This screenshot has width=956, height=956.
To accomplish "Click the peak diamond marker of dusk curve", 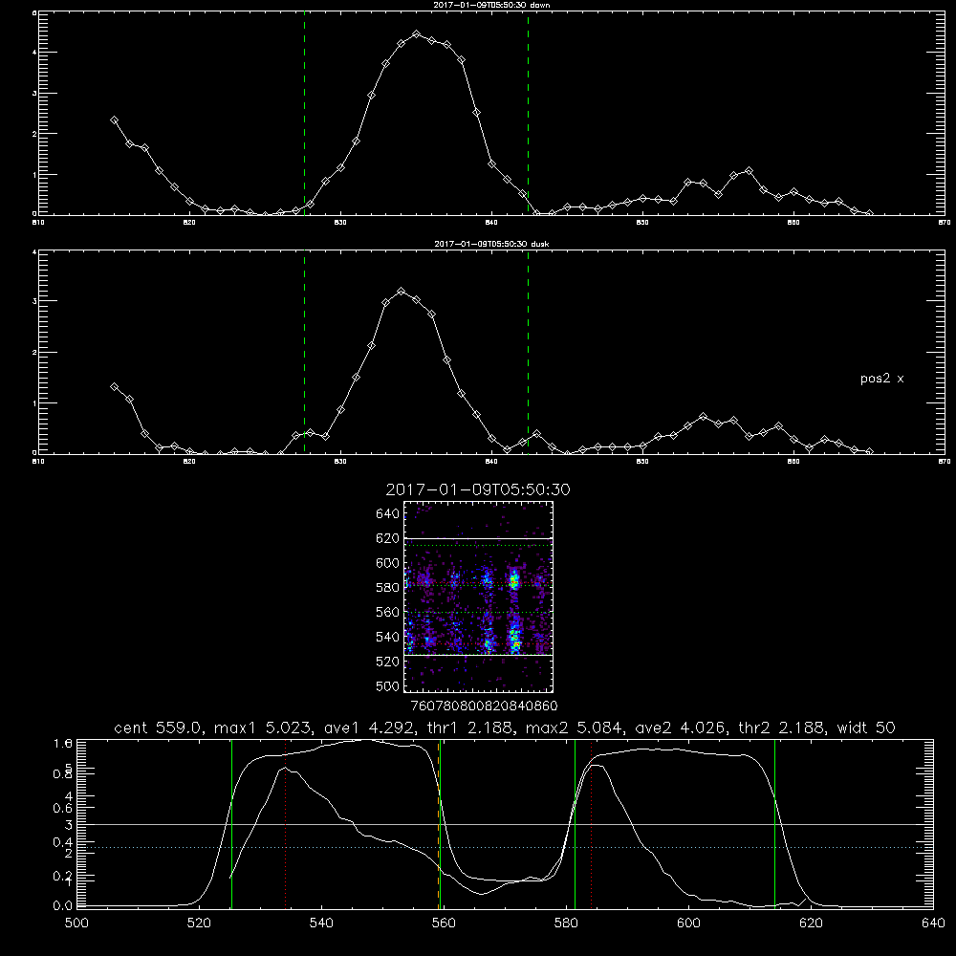I will [x=402, y=292].
